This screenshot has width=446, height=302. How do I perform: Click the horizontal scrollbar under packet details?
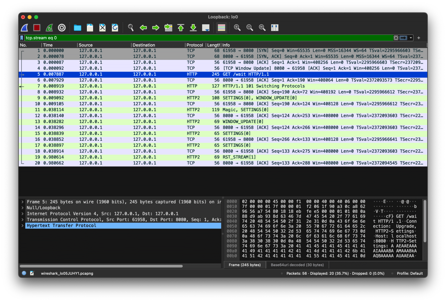tap(101, 266)
